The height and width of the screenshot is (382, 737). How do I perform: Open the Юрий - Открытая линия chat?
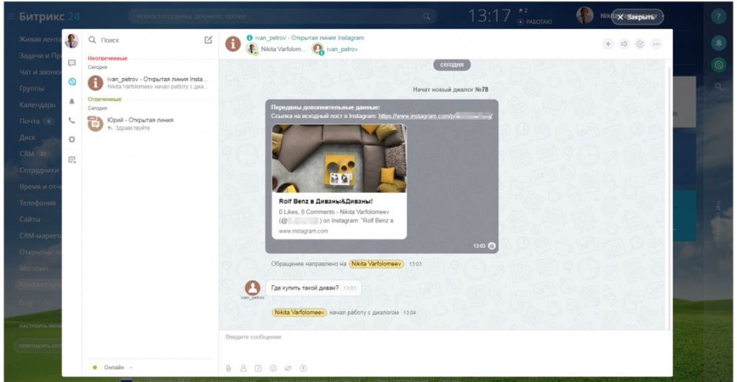pyautogui.click(x=149, y=124)
